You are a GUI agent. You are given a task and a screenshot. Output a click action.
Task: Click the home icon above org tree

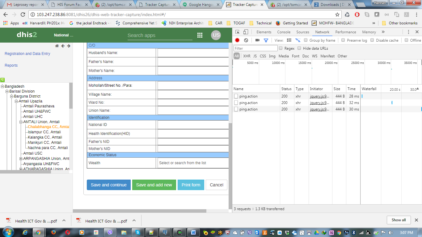(57, 46)
